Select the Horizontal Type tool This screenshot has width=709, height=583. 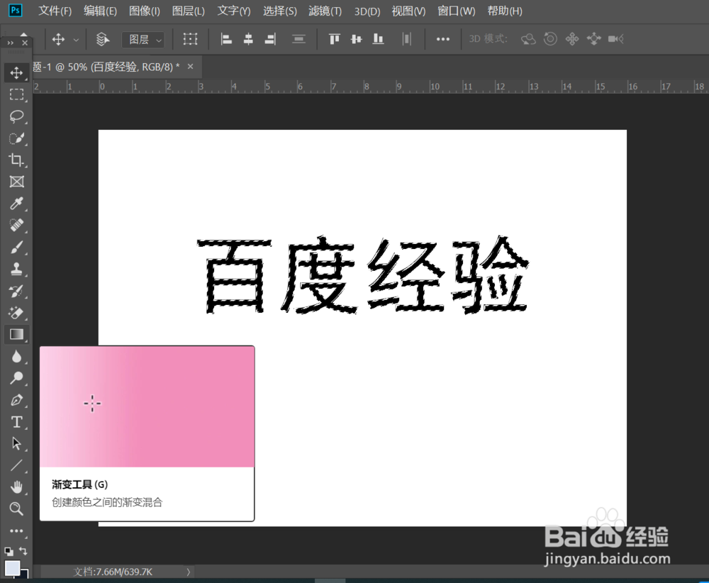click(17, 422)
